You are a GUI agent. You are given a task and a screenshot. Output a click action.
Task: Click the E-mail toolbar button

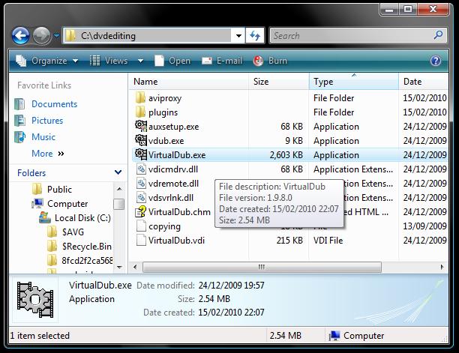point(222,61)
